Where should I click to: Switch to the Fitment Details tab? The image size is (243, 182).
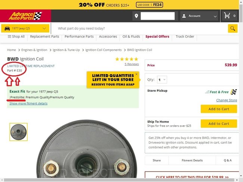point(192,160)
